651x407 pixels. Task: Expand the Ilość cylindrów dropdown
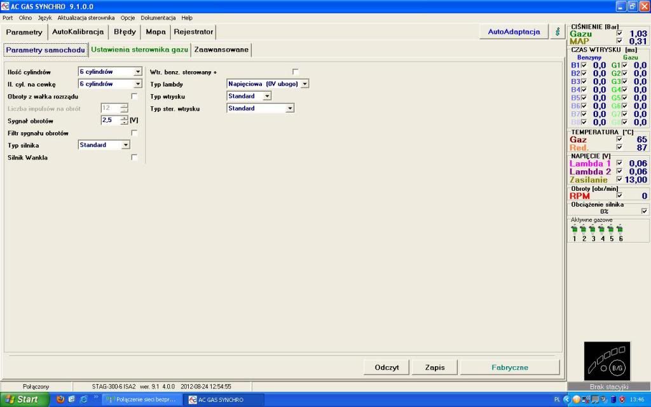point(138,72)
